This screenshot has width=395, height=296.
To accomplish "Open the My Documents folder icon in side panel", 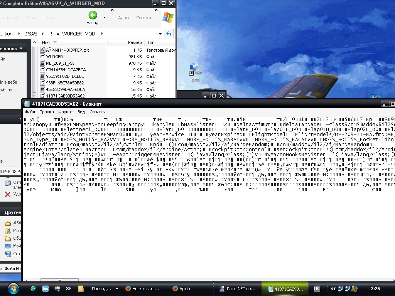I will (x=8, y=230).
